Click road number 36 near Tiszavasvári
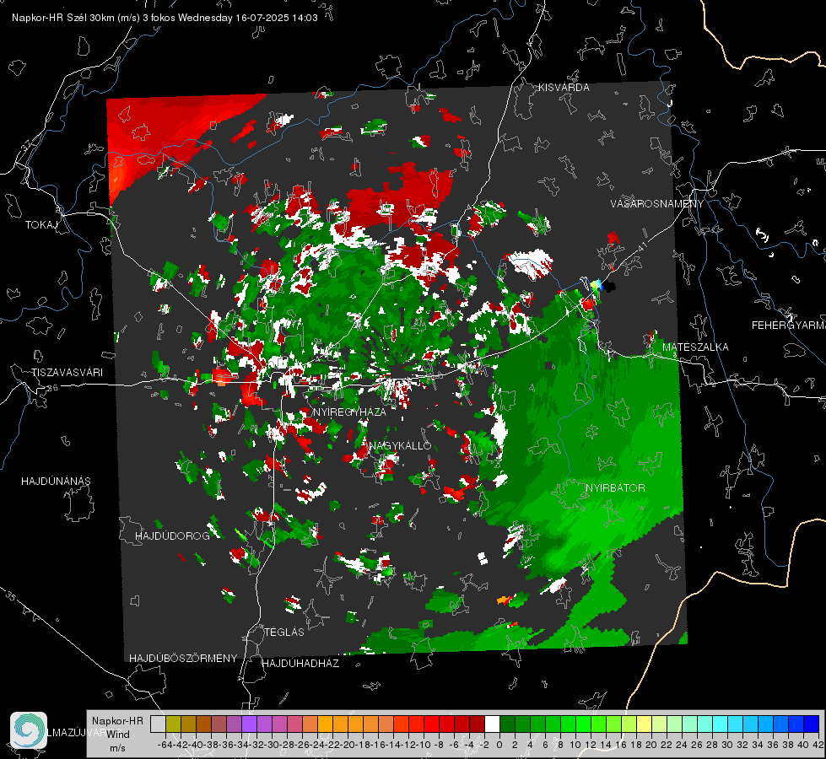The image size is (826, 759). click(52, 388)
